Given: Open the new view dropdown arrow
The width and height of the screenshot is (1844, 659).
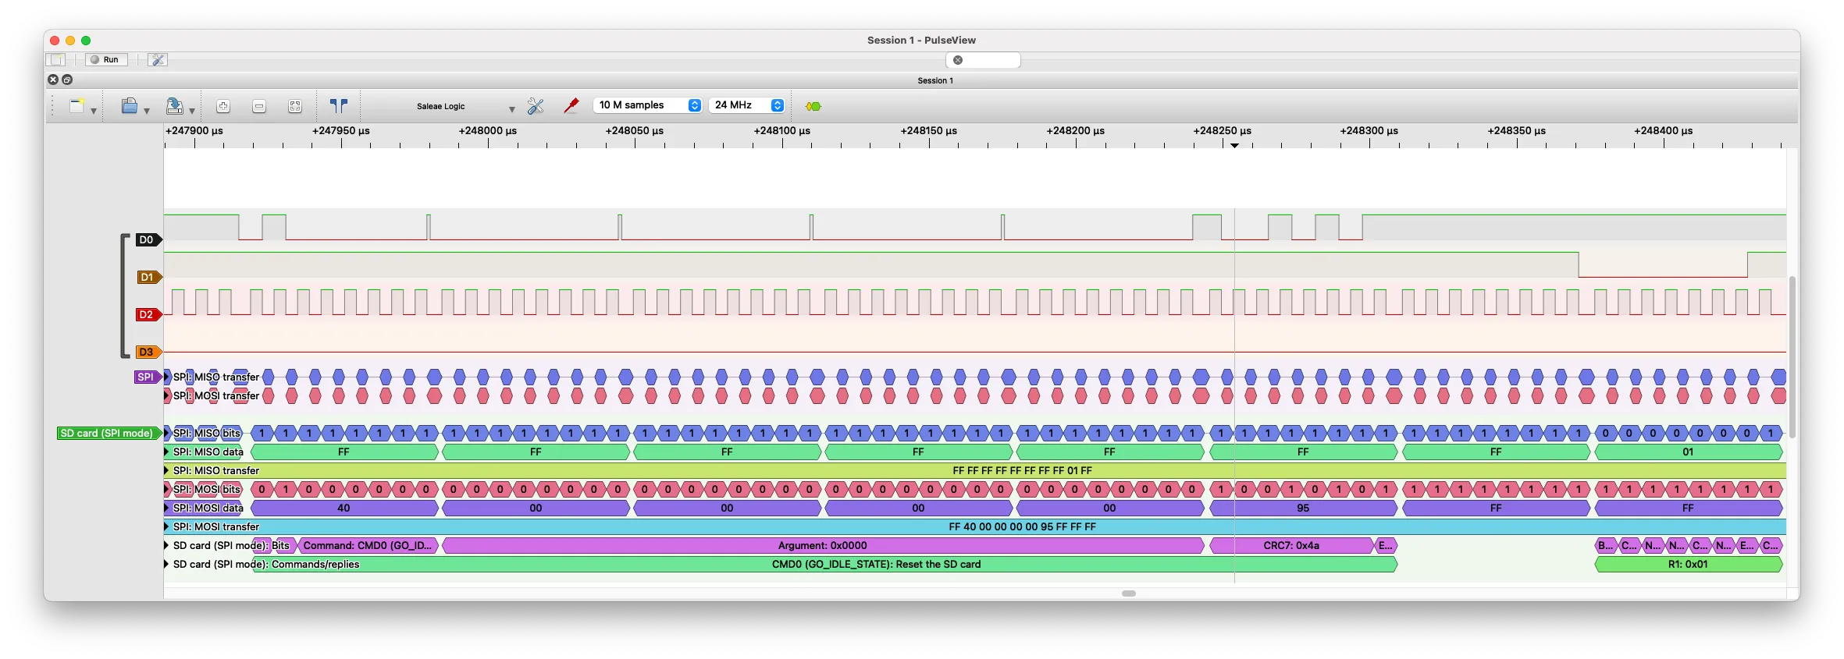Looking at the screenshot, I should click(x=94, y=111).
